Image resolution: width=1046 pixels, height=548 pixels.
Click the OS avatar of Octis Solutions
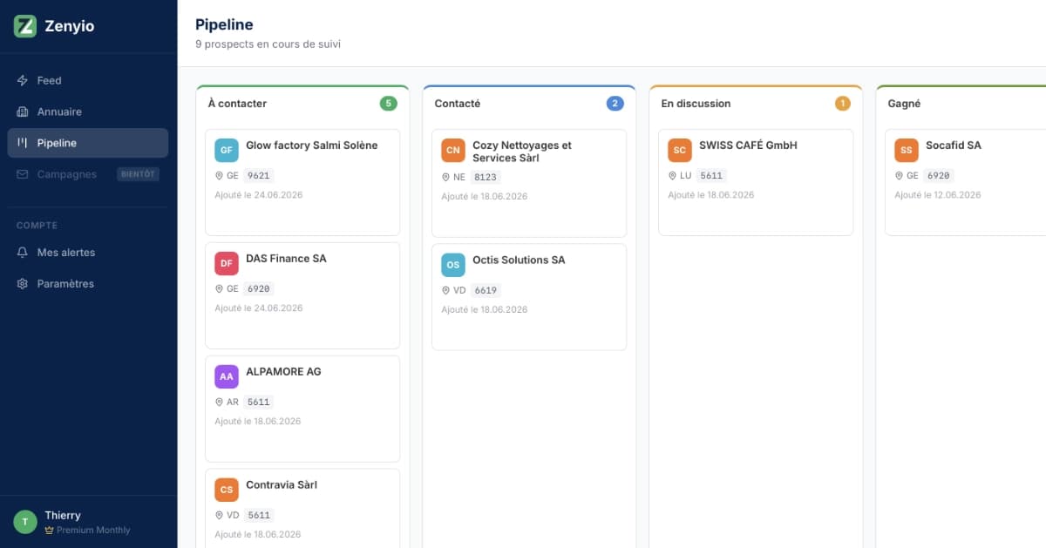click(453, 265)
